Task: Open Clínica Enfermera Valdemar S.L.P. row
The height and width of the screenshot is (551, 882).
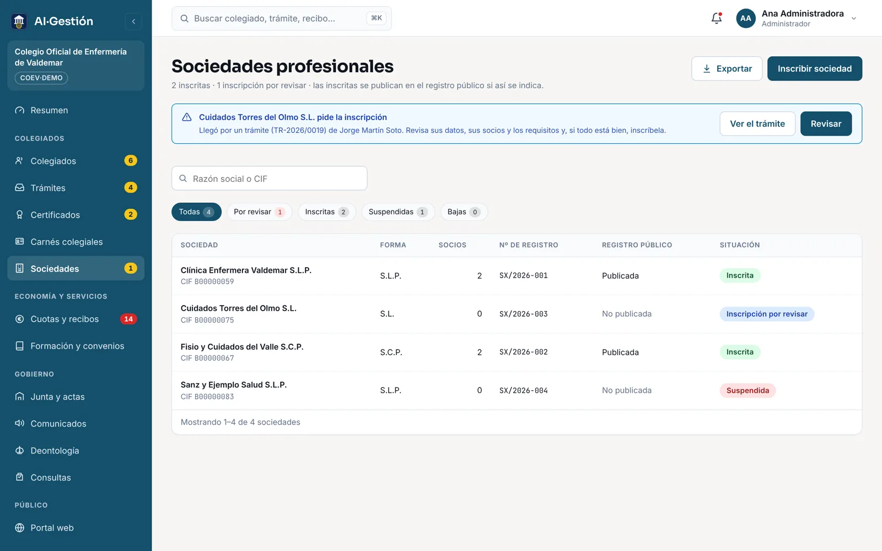Action: pos(517,275)
